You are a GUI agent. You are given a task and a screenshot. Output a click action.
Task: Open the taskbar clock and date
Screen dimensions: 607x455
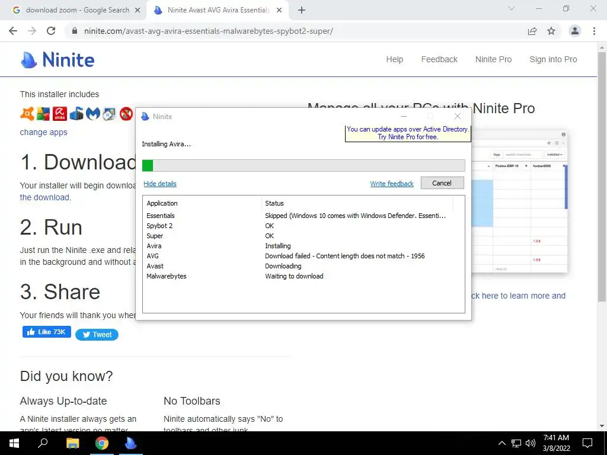(x=556, y=443)
